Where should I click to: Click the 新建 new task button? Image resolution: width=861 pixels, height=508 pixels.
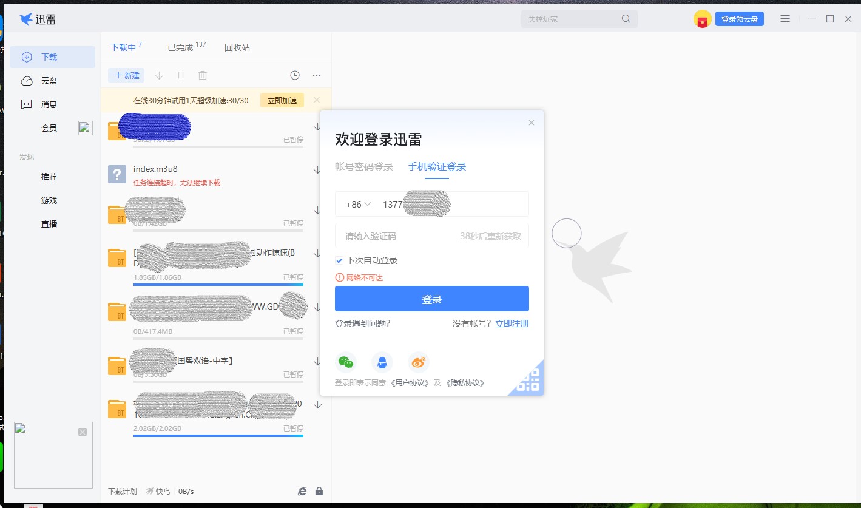point(126,75)
